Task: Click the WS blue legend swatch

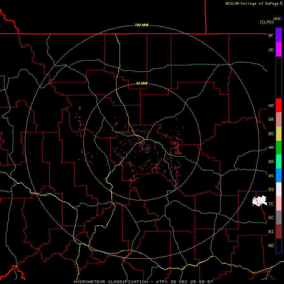Action: click(x=279, y=175)
